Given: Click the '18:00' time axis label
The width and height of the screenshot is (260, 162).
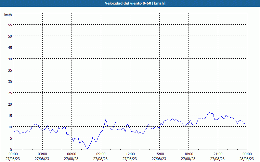Looking at the screenshot, I should coord(189,154).
